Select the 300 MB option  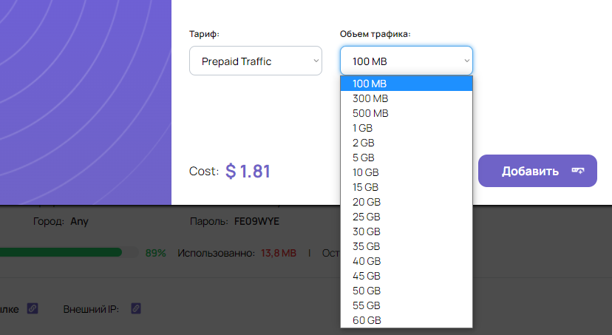coord(407,98)
